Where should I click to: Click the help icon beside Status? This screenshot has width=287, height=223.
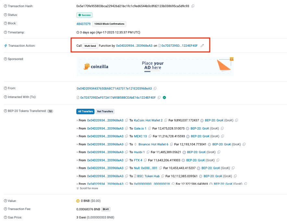[5, 15]
